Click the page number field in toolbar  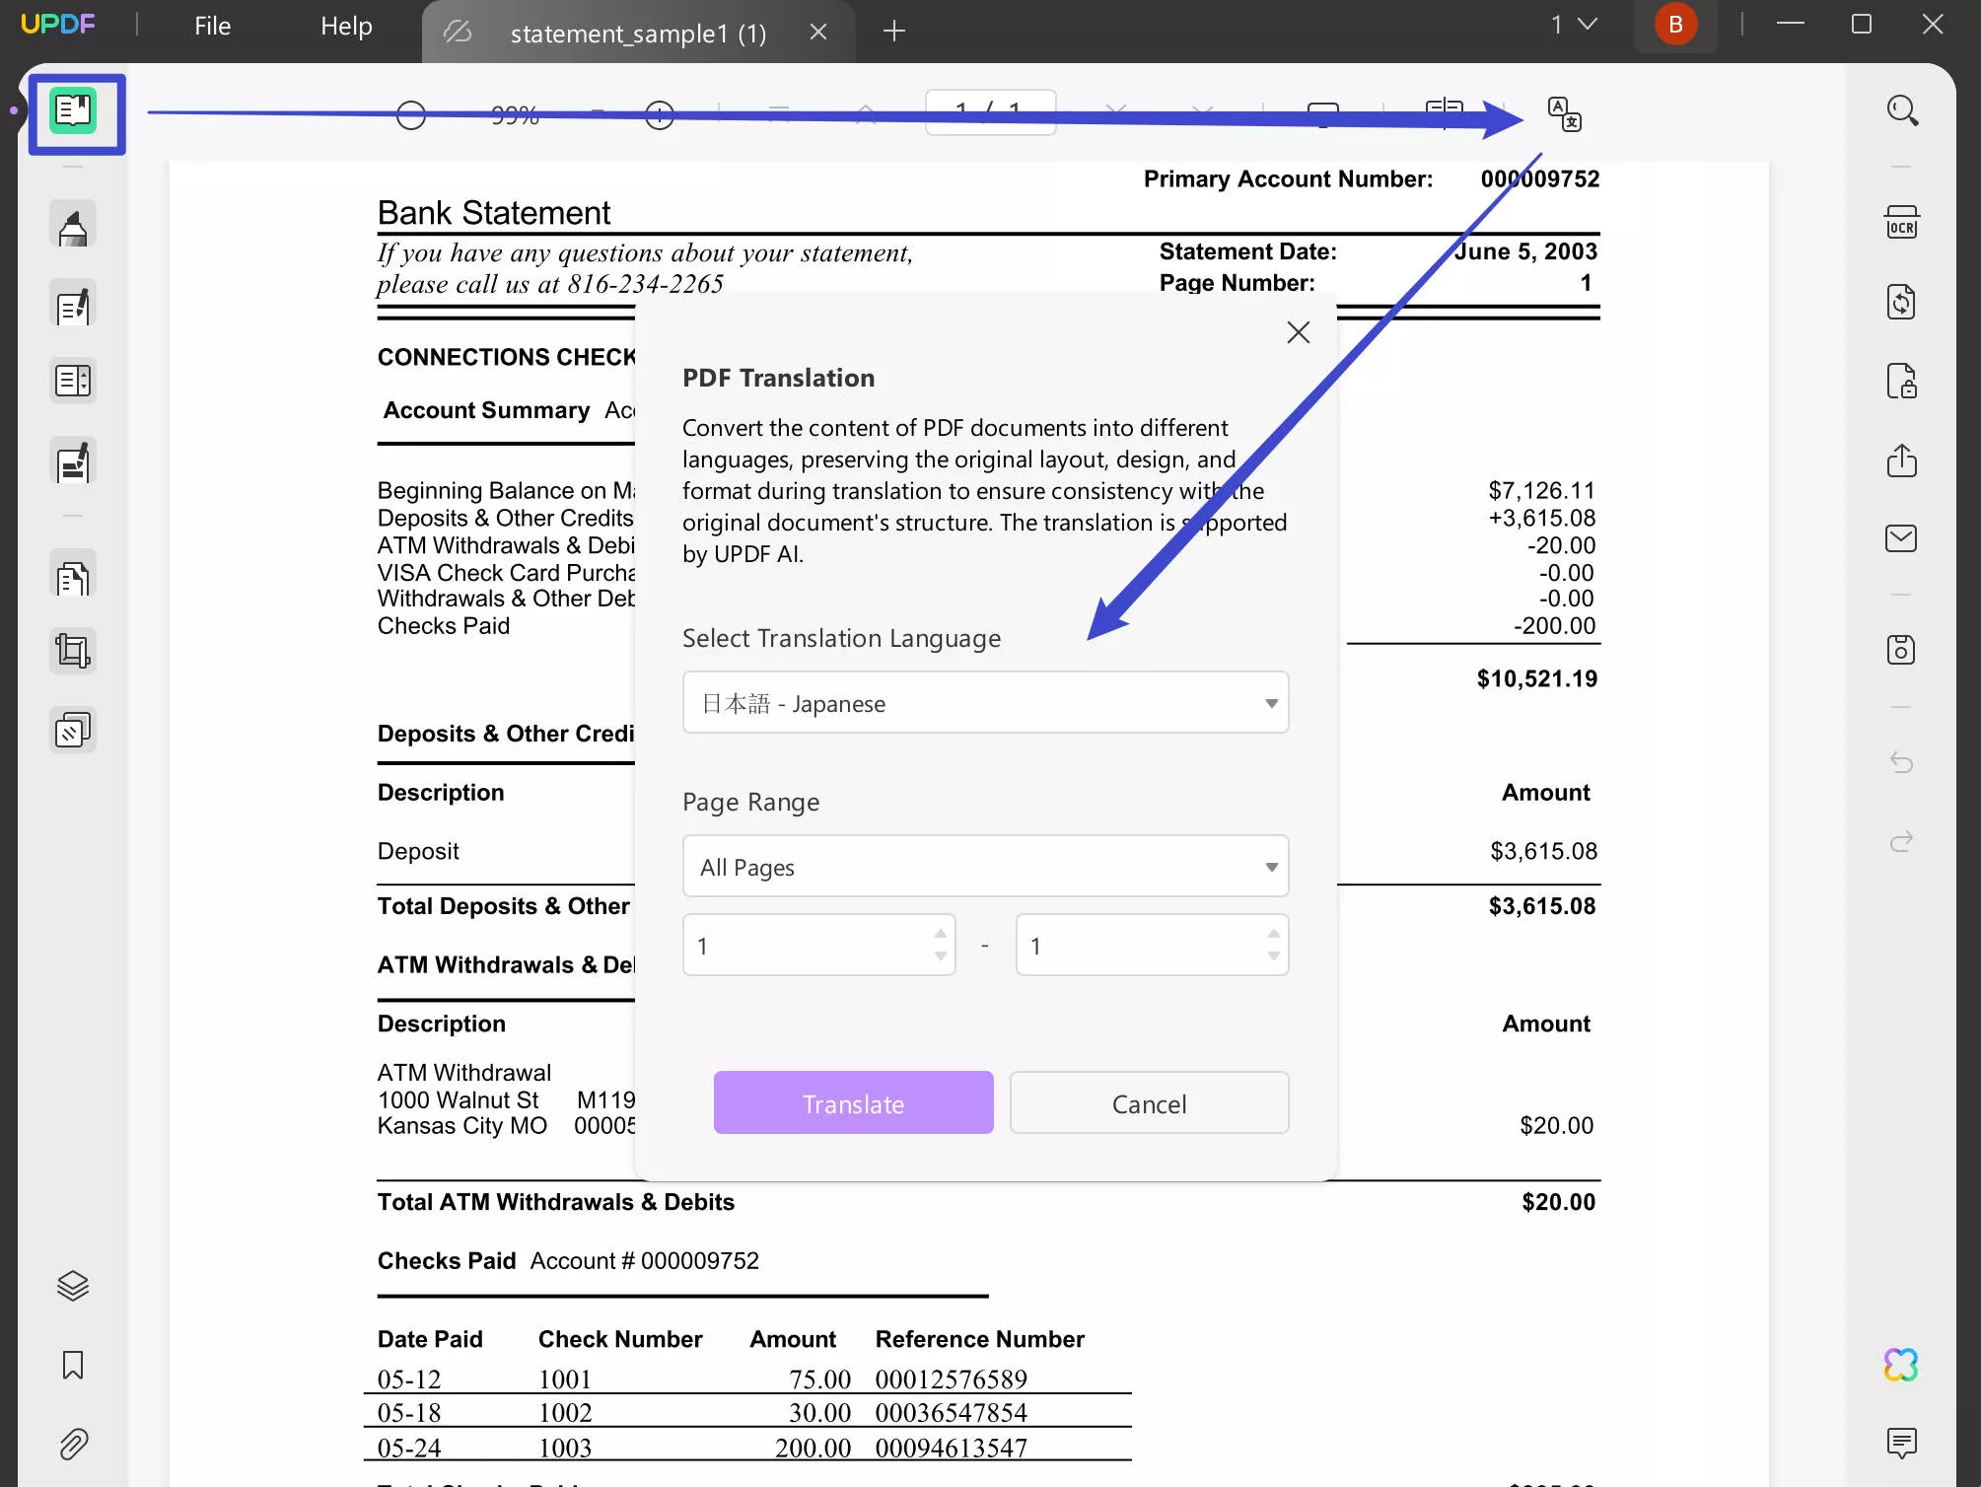[991, 111]
